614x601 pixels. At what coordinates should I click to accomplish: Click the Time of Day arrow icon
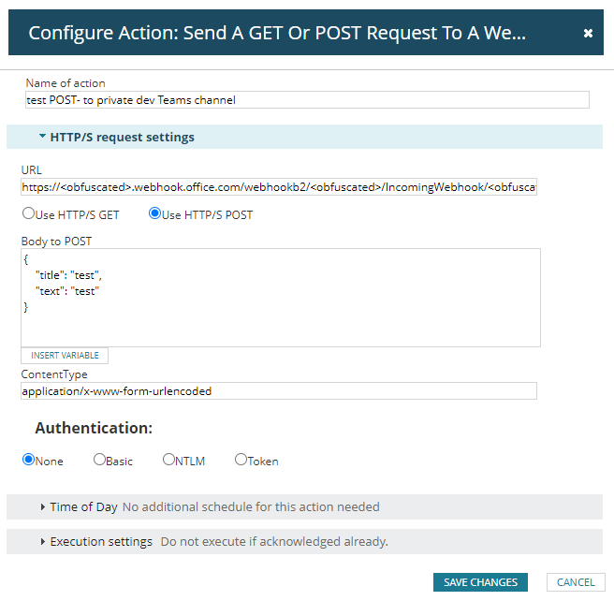click(43, 507)
